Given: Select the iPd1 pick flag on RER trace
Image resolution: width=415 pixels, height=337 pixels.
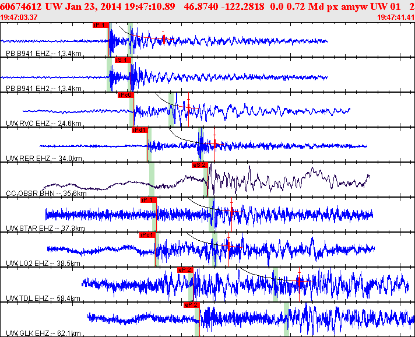Looking at the screenshot, I should click(x=140, y=130).
